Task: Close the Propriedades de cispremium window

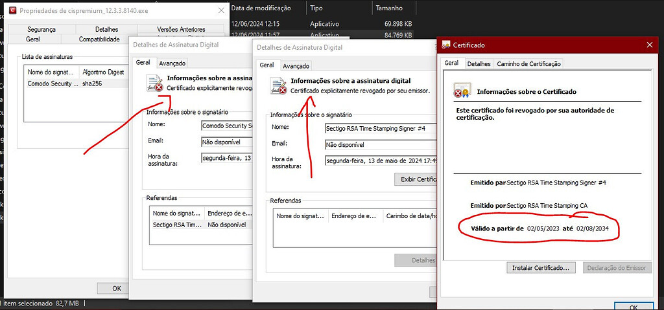Action: [220, 10]
